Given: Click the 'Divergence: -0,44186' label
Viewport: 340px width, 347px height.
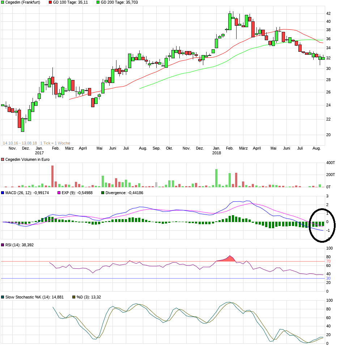Looking at the screenshot, I should [x=124, y=193].
